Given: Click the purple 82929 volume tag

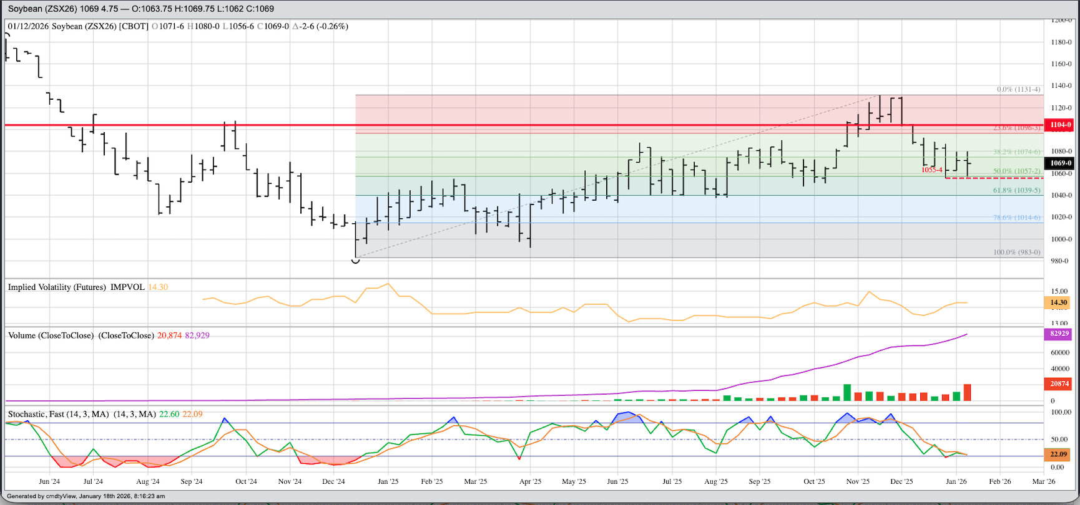Looking at the screenshot, I should pos(1058,334).
